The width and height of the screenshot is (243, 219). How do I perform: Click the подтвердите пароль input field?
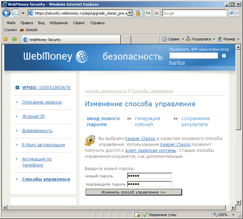149,184
